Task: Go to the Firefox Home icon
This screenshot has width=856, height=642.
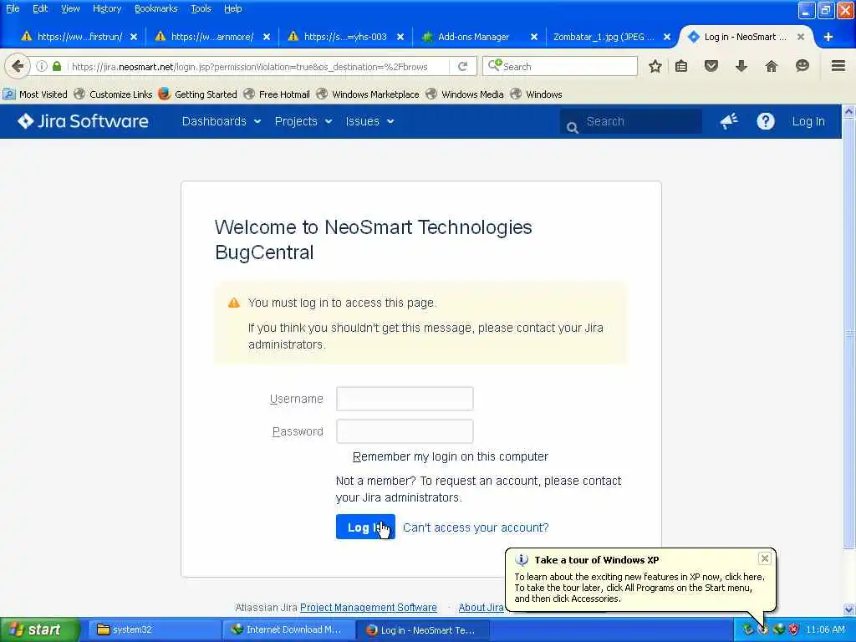Action: click(x=772, y=67)
